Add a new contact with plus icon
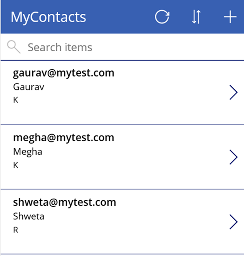Screen dimensions: 244x256 tap(230, 17)
